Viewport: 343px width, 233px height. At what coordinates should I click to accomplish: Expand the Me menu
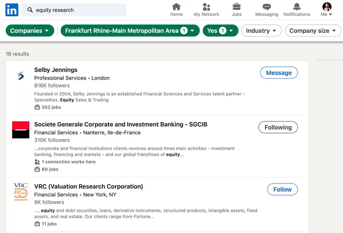point(326,14)
